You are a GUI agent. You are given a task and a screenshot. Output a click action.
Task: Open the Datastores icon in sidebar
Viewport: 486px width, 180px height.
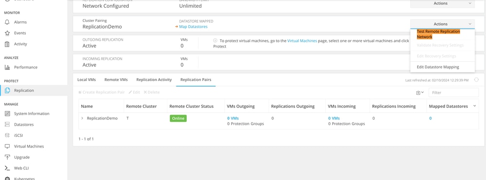[x=7, y=124]
